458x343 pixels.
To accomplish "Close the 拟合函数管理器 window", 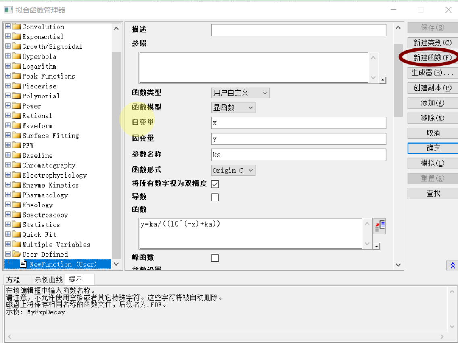I will pos(448,10).
